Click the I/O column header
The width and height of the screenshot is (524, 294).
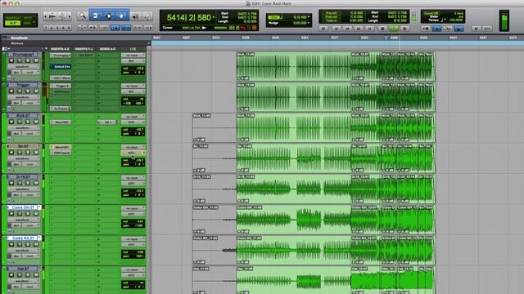(133, 49)
